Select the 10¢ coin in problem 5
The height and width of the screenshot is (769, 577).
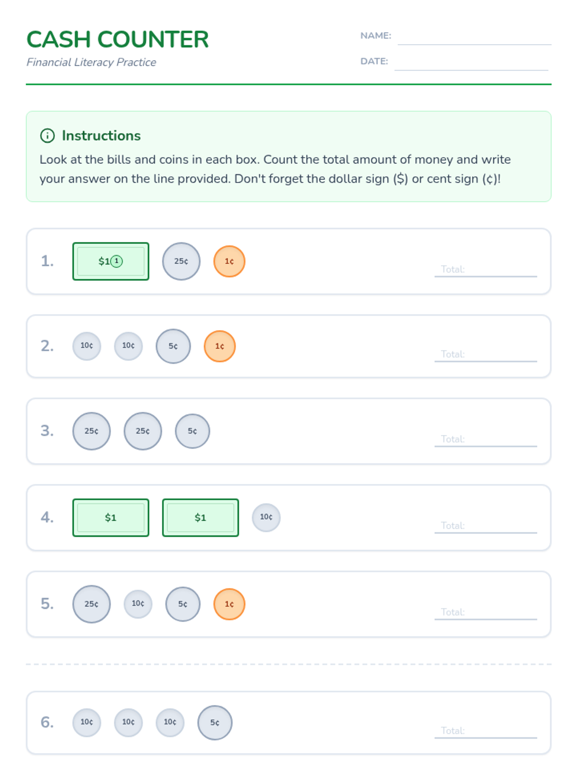pos(138,604)
